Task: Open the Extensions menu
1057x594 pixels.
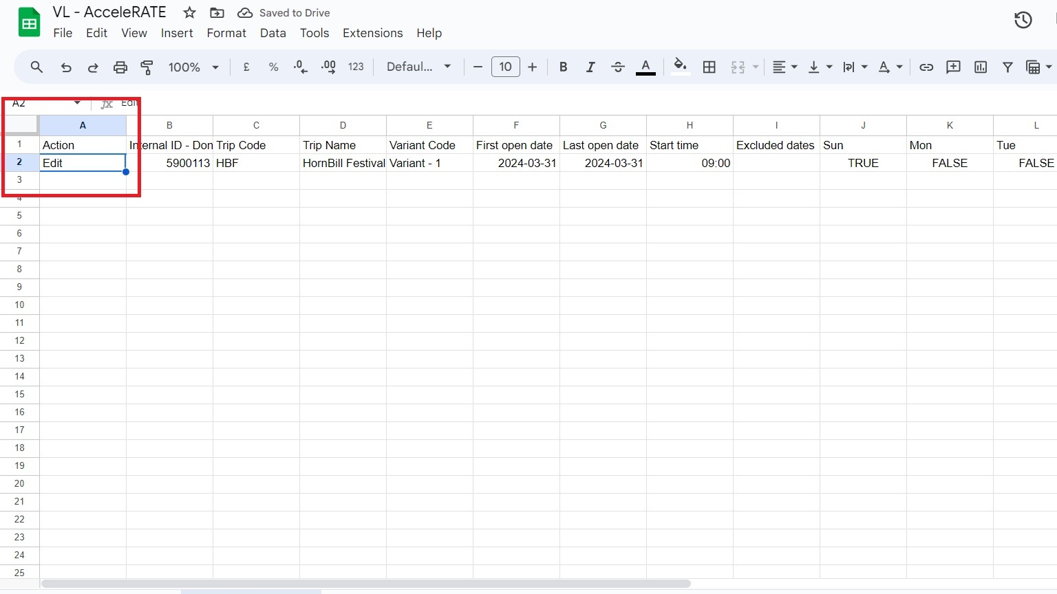Action: [x=372, y=33]
